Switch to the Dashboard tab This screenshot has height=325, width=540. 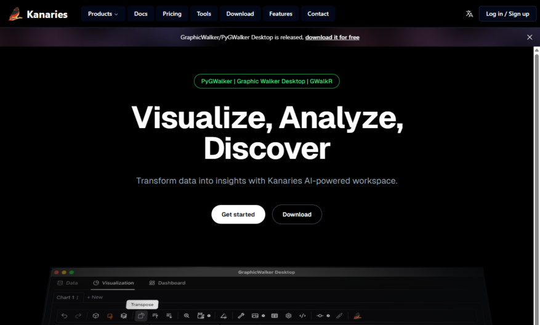[x=167, y=283]
